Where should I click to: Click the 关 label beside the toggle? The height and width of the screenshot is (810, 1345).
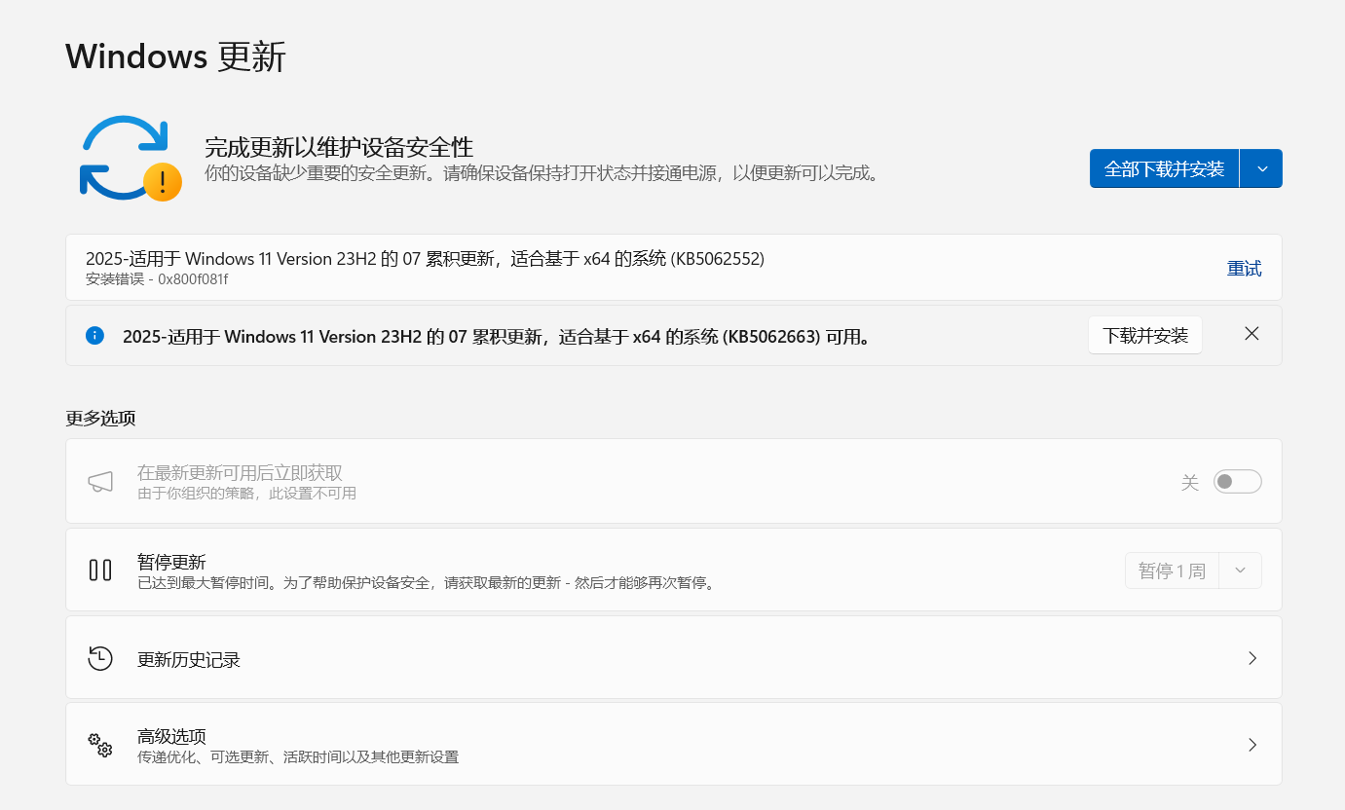(x=1190, y=482)
